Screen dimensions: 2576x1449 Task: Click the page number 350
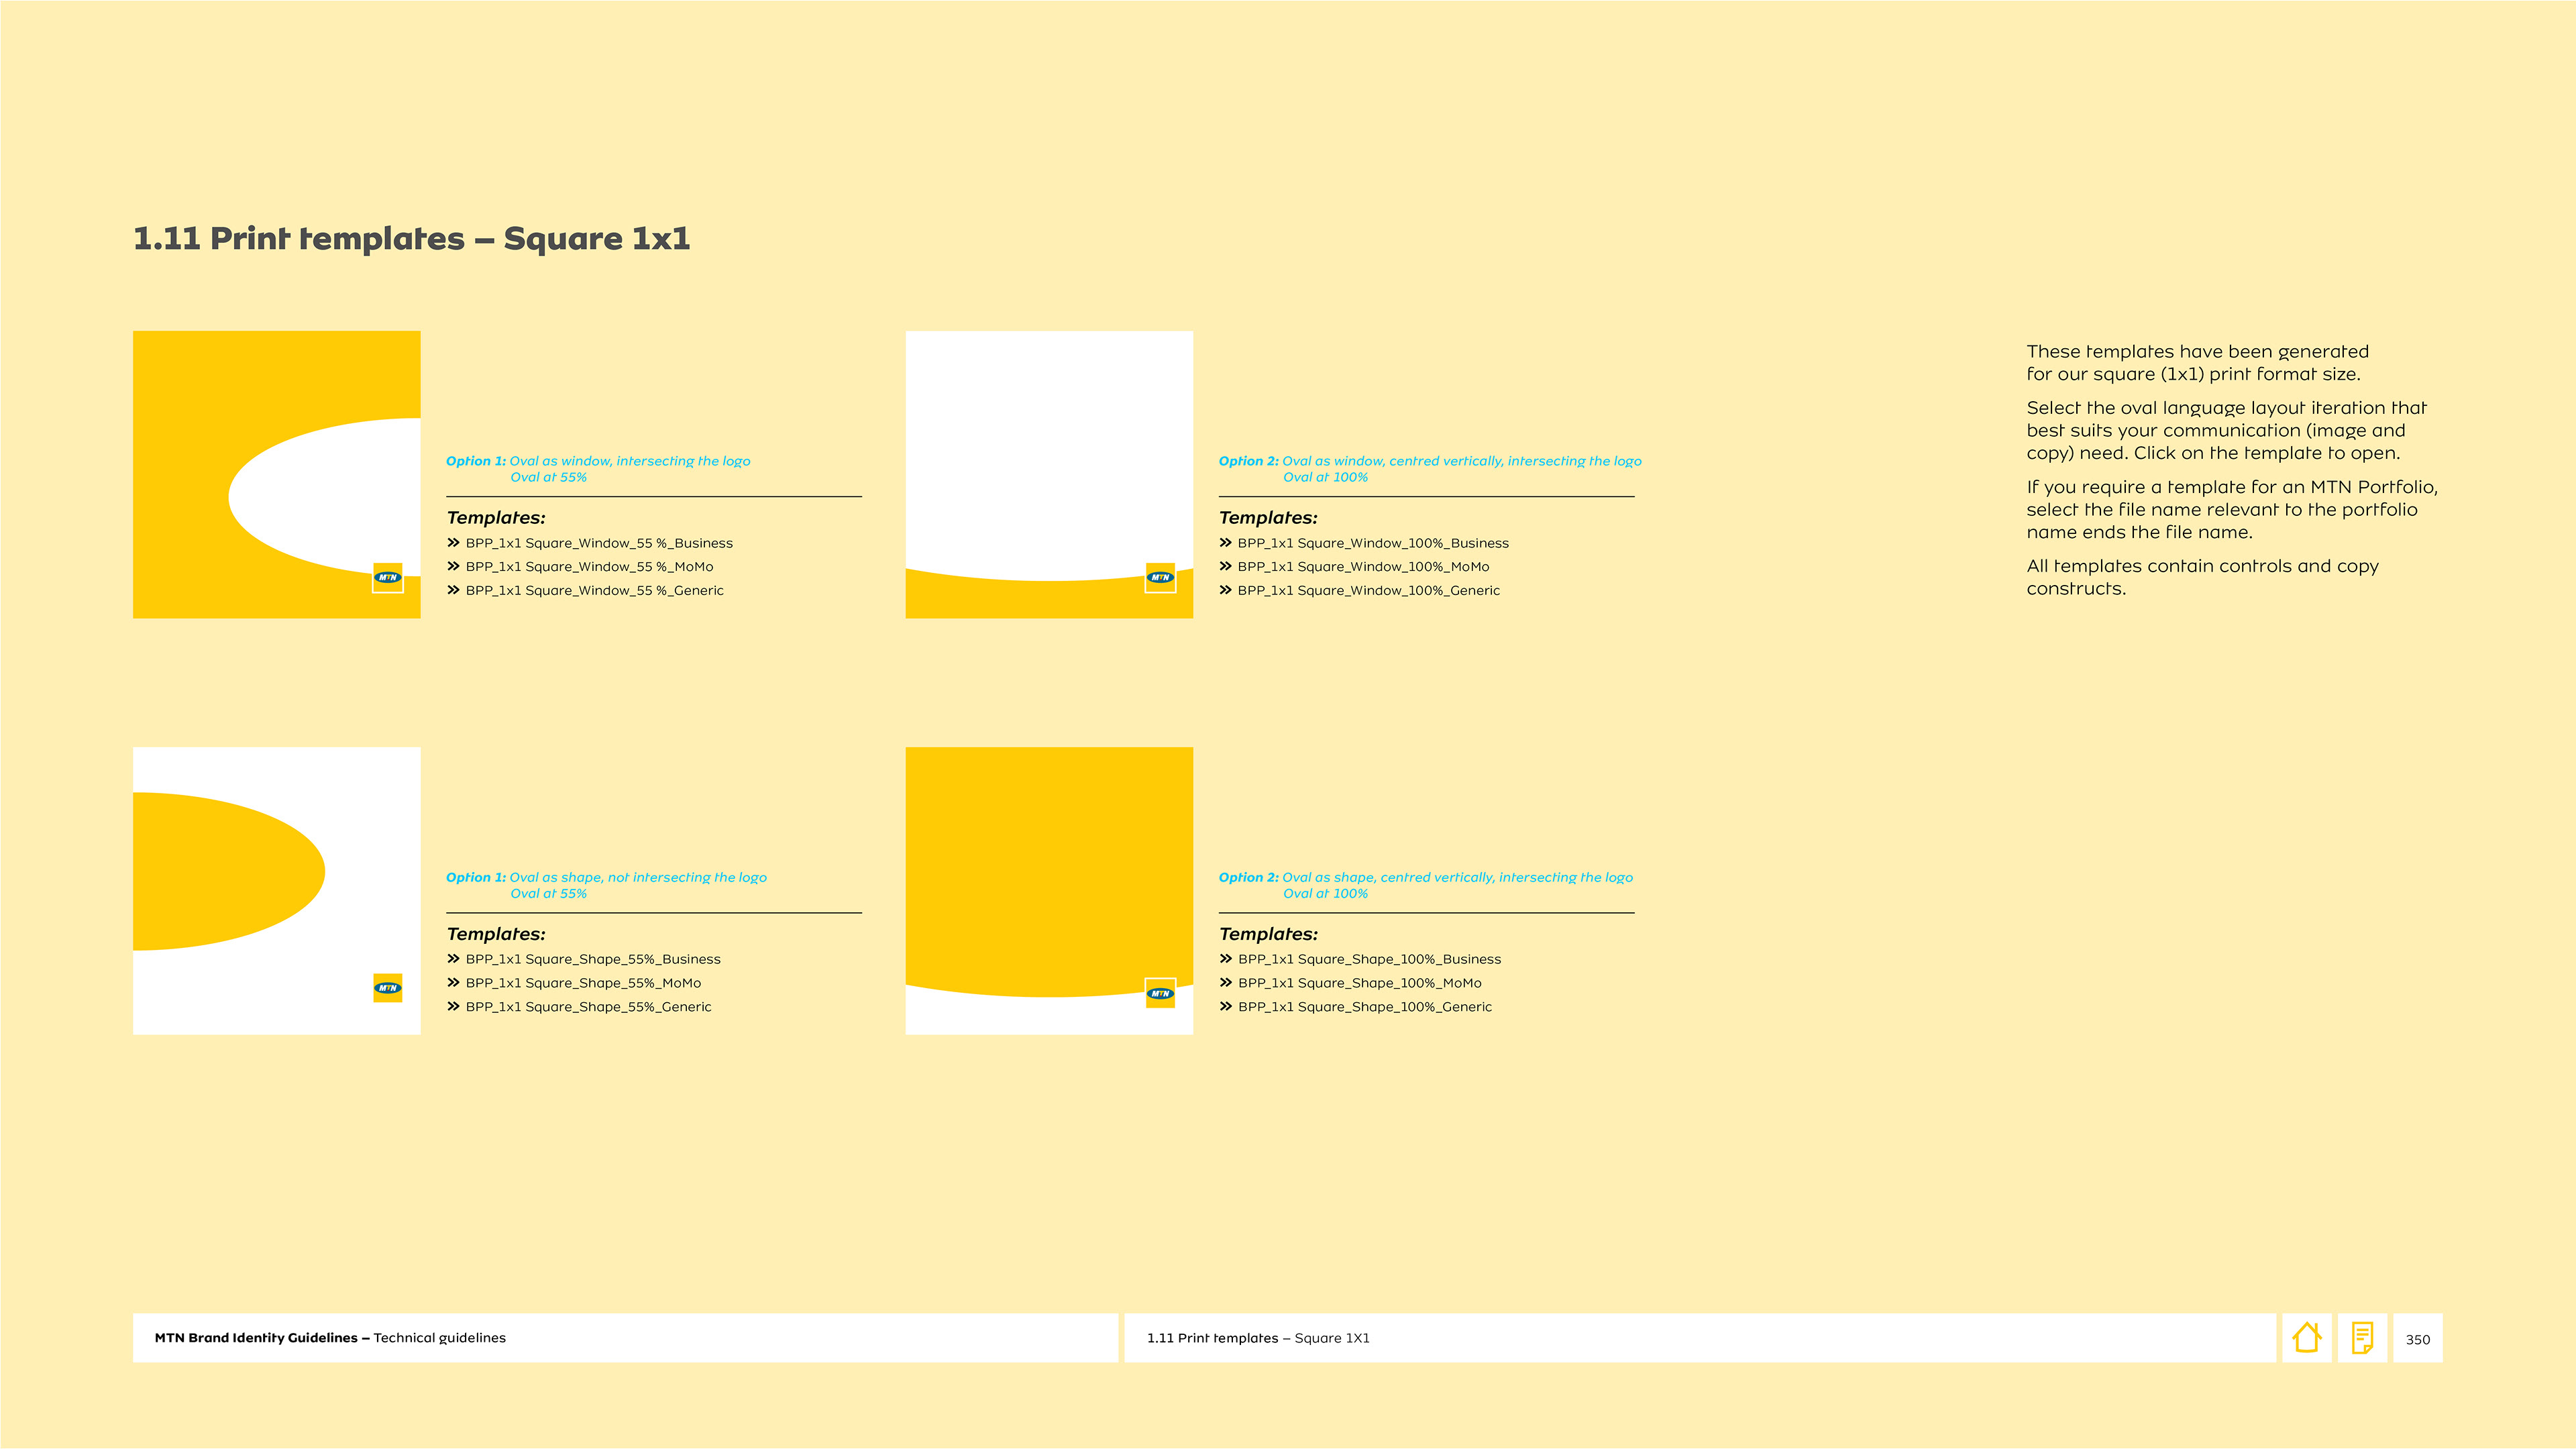(2417, 1339)
